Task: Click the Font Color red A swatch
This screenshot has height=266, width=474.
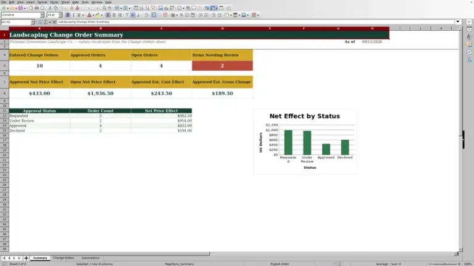Action: pyautogui.click(x=89, y=15)
